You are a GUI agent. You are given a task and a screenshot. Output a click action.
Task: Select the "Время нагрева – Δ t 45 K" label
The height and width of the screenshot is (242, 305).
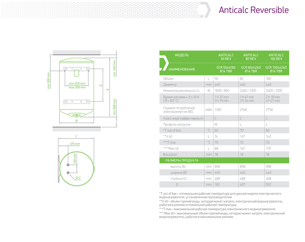point(181,97)
